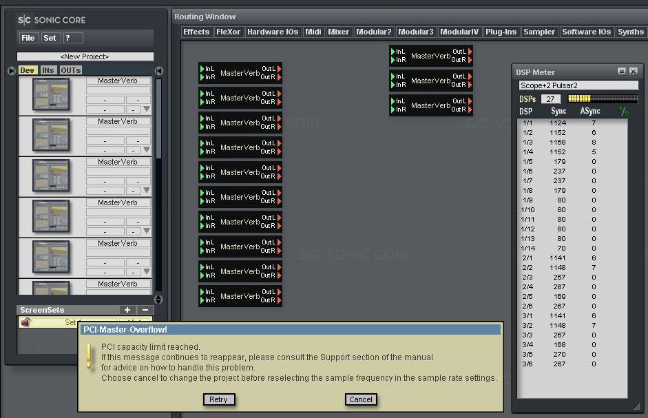648x418 pixels.
Task: Open the Set menu
Action: coord(50,38)
